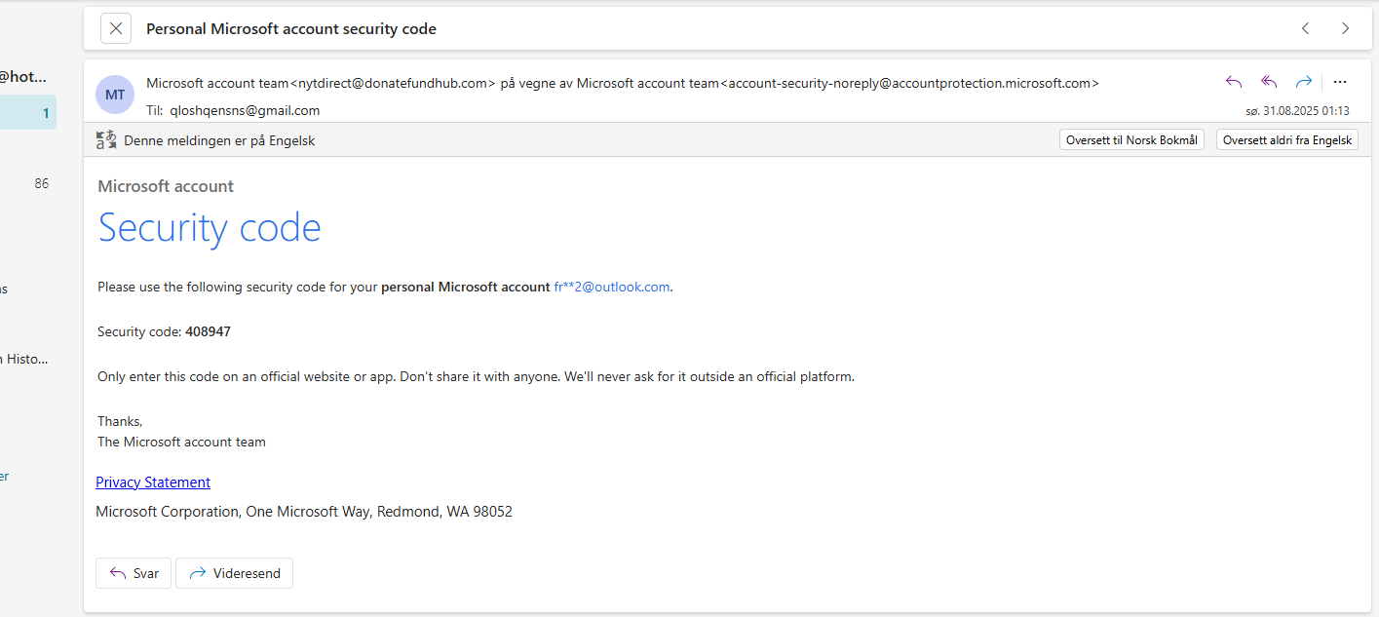
Task: Click Denne meldingen er på Engelsk notice
Action: [x=219, y=140]
